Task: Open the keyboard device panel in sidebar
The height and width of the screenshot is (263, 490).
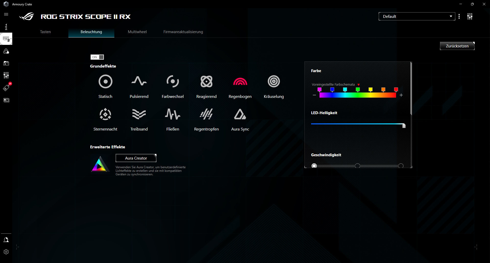Action: pyautogui.click(x=6, y=39)
